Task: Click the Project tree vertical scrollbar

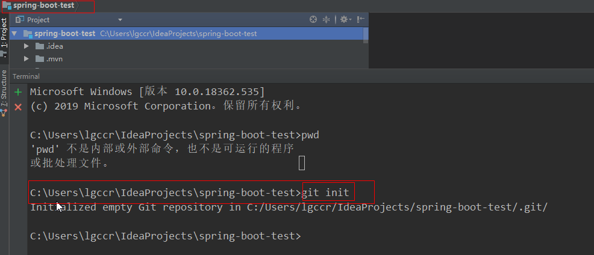Action: tap(366, 35)
